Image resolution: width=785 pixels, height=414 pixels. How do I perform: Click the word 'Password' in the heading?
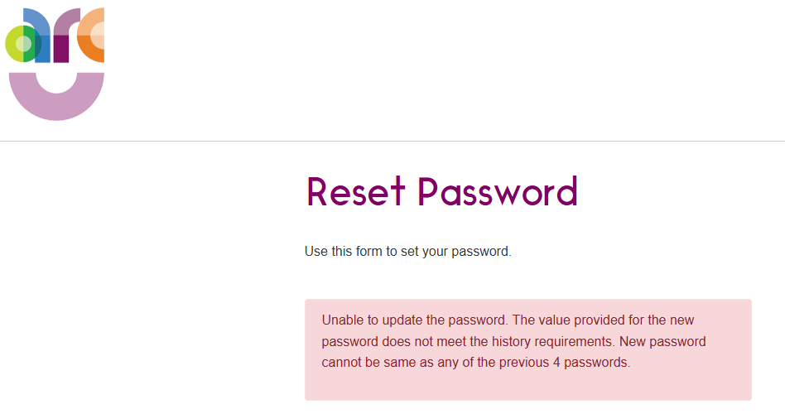click(498, 192)
